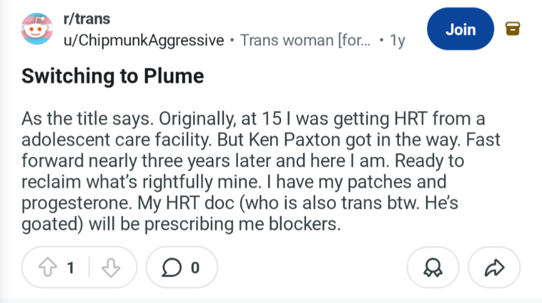The image size is (542, 303).
Task: Open comments via speech bubble icon
Action: 171,267
